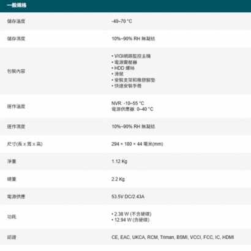
Task: Select the 包裝內容 label
Action: 16,71
